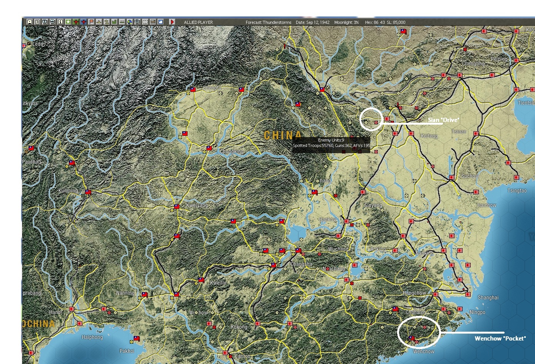Click the Date: Sep 12, 1942 text
This screenshot has width=535, height=364.
(313, 22)
